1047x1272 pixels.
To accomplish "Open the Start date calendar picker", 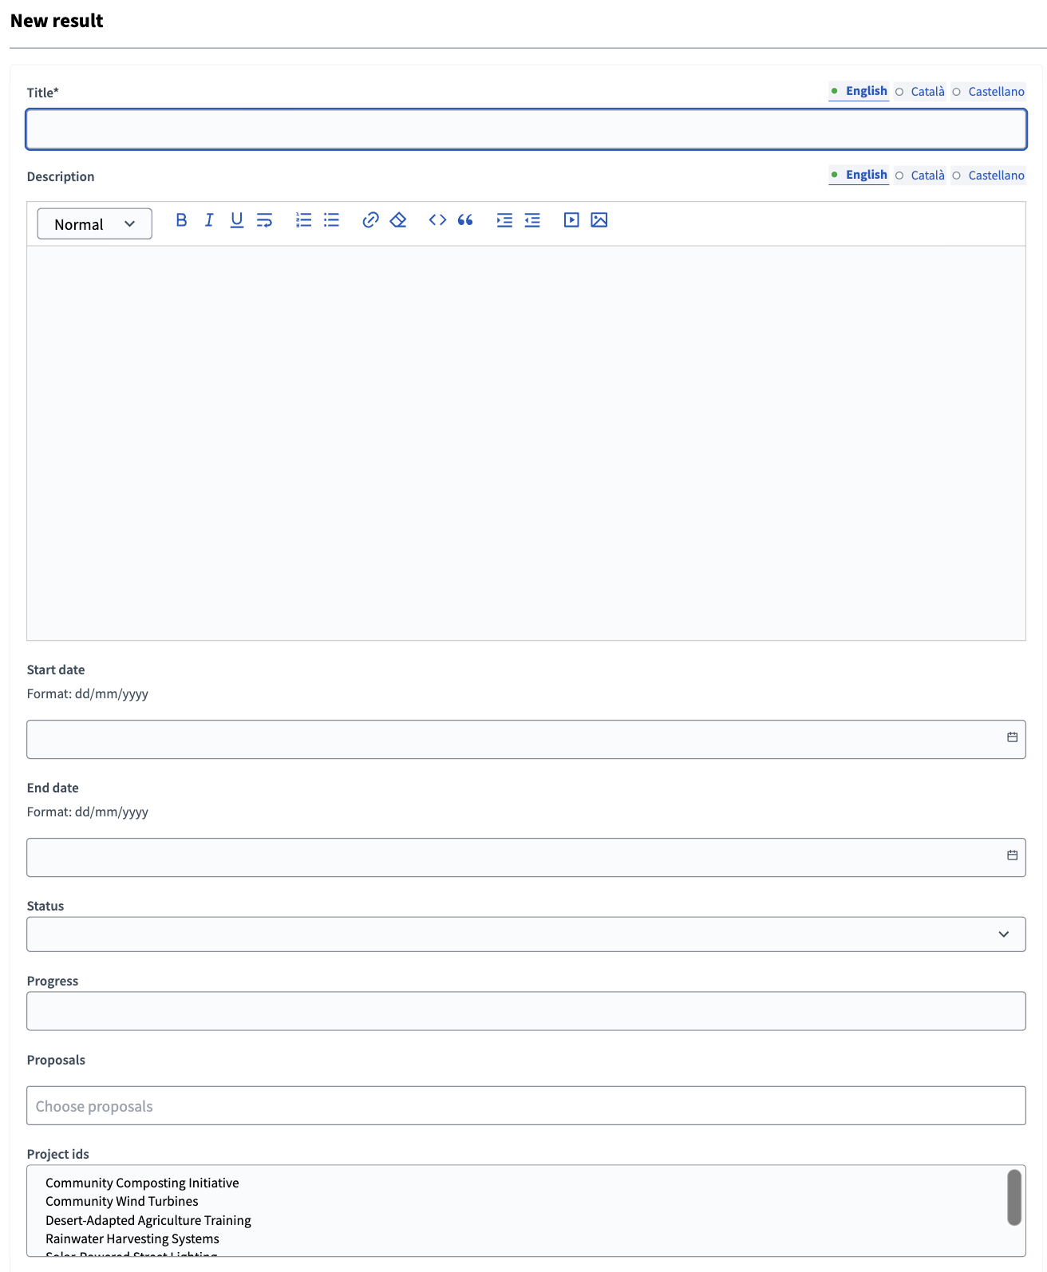I will tap(1012, 737).
